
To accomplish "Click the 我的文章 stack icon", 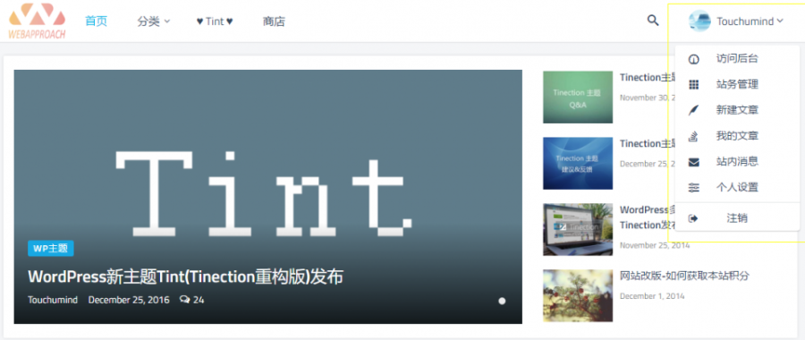I will (693, 136).
